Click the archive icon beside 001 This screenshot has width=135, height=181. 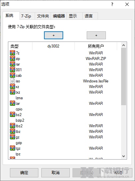[x=12, y=70]
